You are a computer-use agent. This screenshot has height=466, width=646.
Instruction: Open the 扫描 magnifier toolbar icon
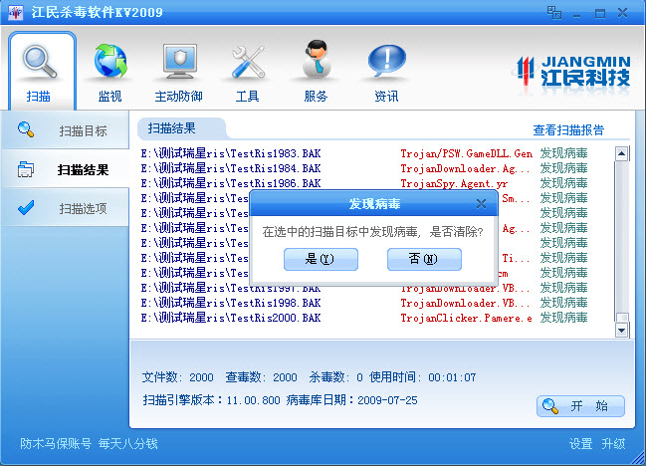point(40,62)
